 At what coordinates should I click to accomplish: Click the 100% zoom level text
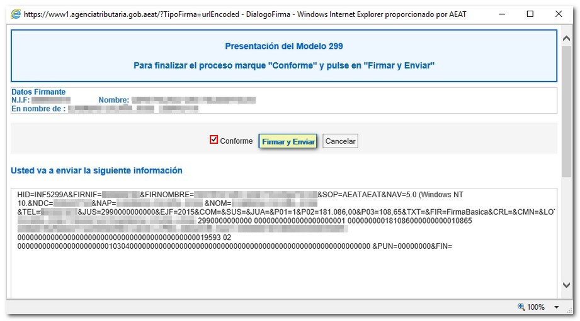(536, 307)
